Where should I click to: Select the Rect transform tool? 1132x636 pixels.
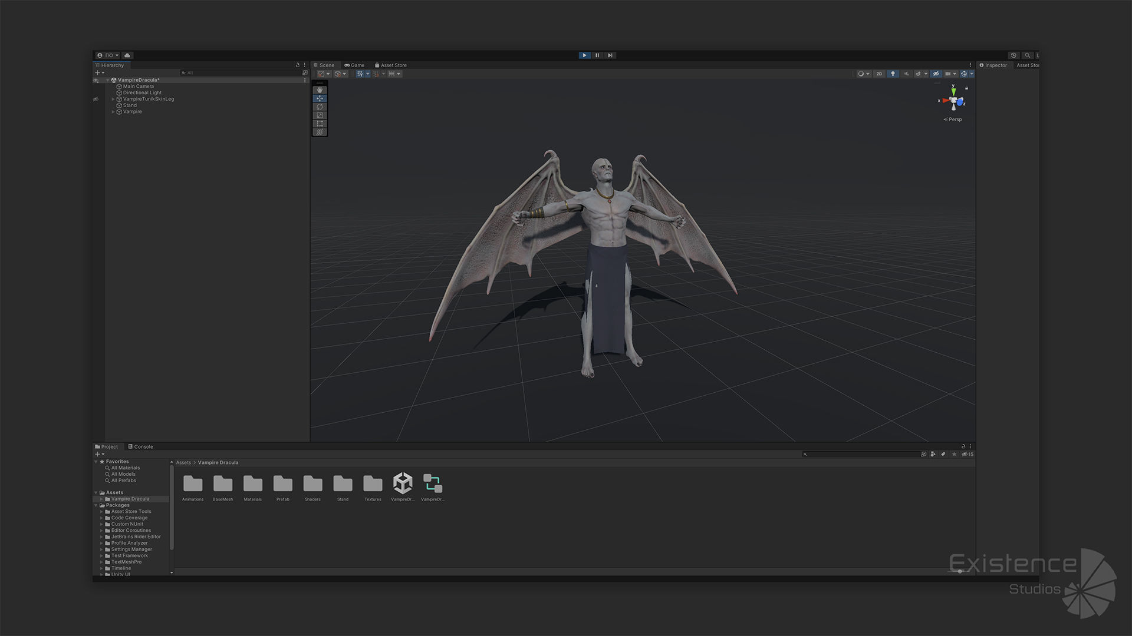click(x=320, y=124)
